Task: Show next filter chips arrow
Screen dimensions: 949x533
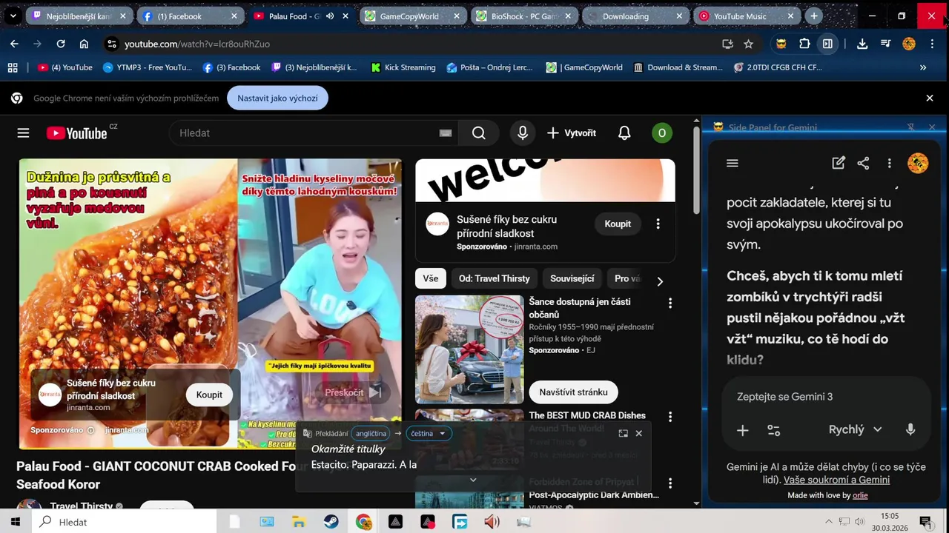Action: point(660,281)
